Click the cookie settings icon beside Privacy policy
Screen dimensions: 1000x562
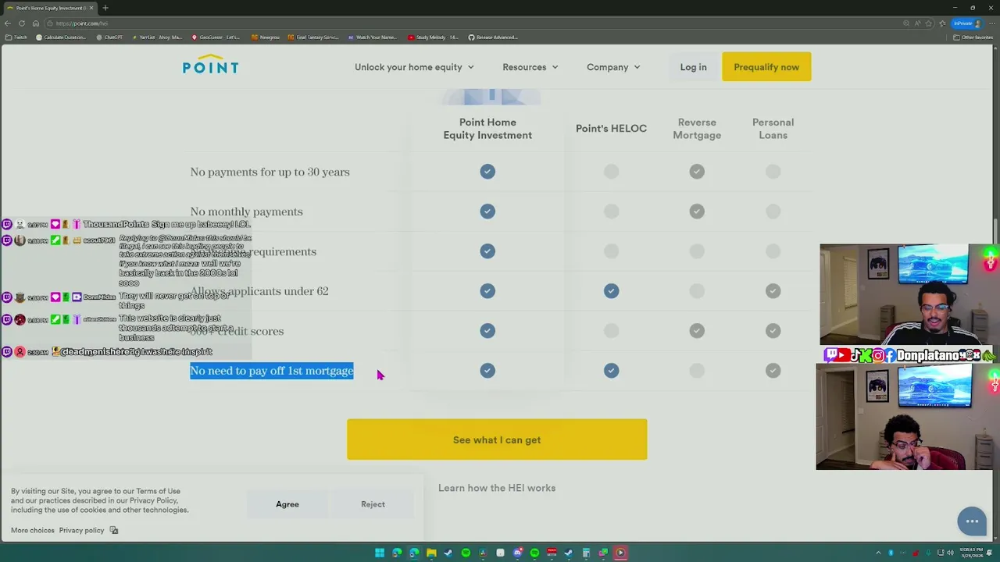click(114, 530)
